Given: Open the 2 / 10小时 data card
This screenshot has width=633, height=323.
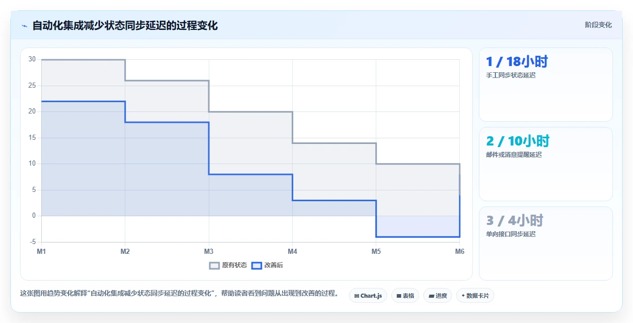Looking at the screenshot, I should [x=546, y=164].
